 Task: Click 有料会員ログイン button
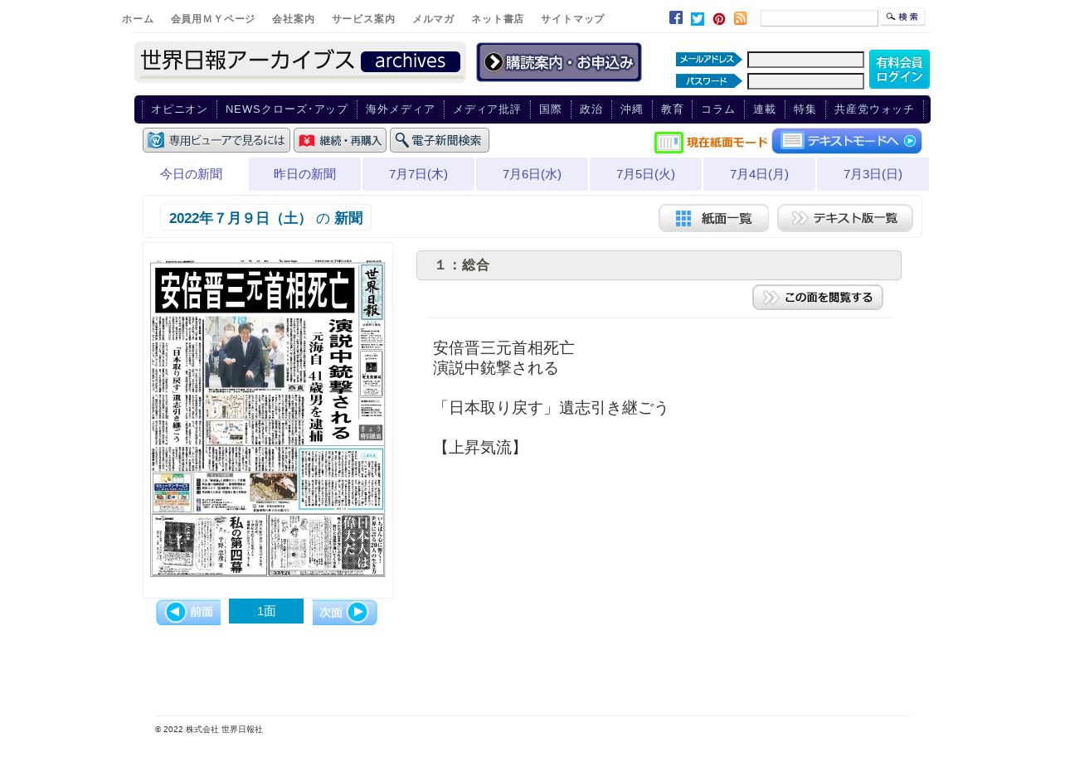coord(899,70)
